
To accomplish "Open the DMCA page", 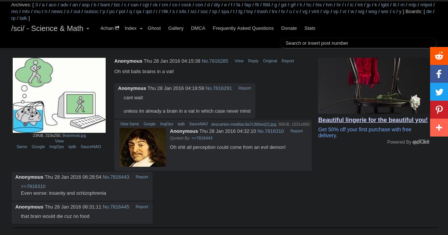I will click(198, 28).
